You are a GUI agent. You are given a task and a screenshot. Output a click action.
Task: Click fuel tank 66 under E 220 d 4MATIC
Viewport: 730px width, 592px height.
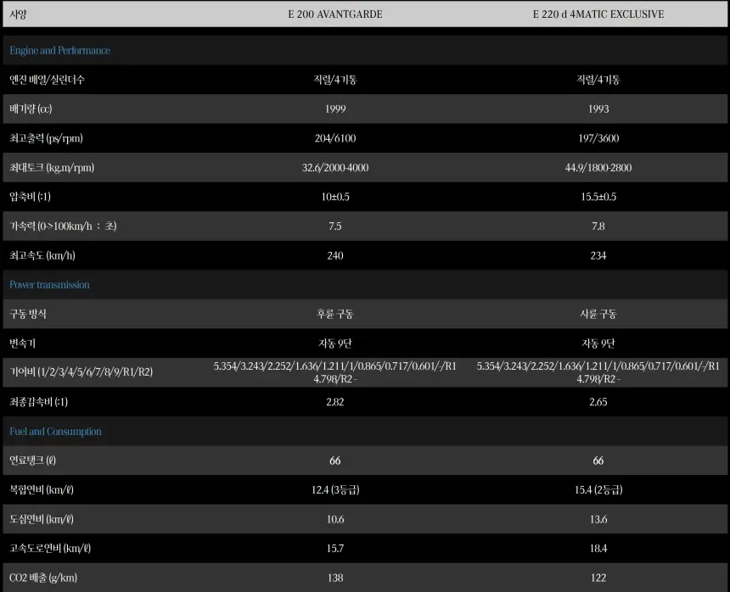(598, 461)
